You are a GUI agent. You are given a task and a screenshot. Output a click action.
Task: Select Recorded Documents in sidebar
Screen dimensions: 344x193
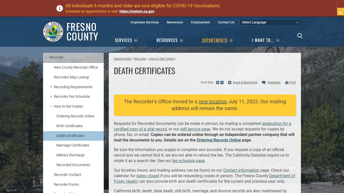(x=73, y=165)
